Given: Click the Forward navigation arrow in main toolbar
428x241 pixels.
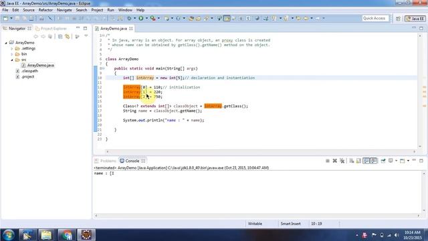Looking at the screenshot, I should click(x=318, y=18).
